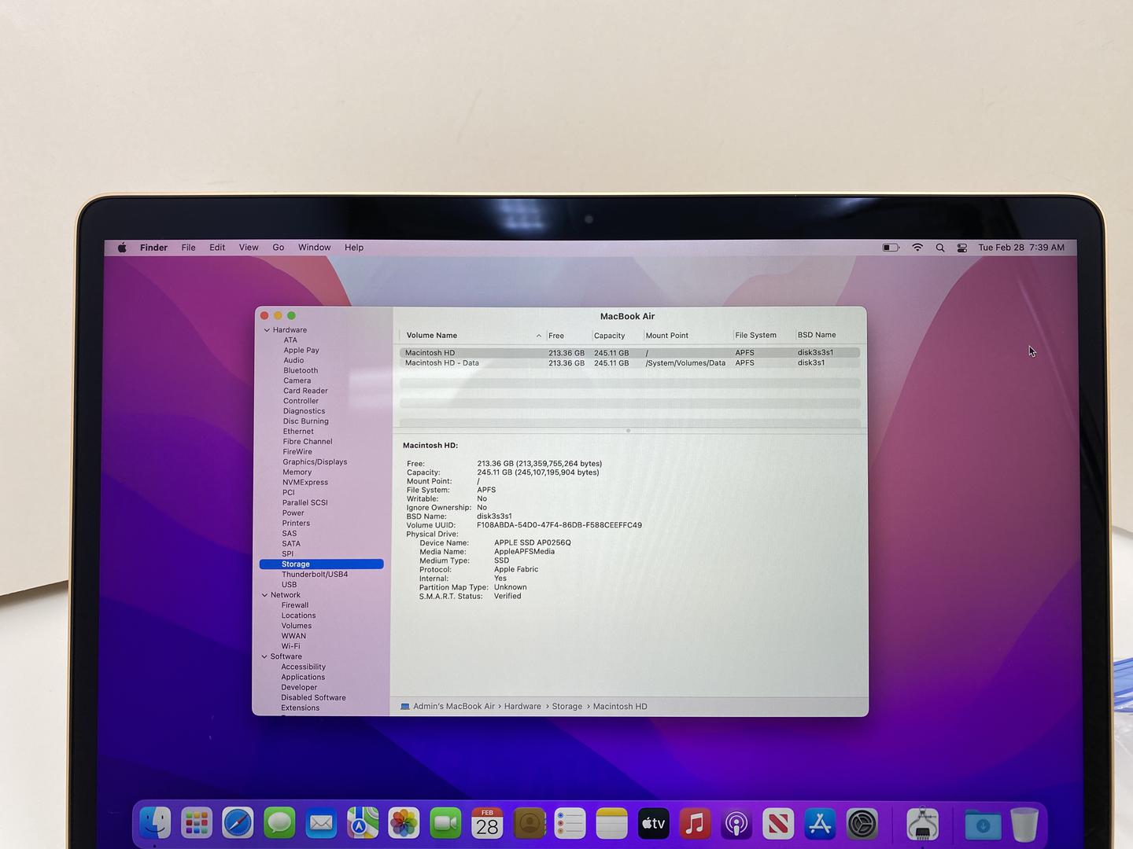Open Finder from the Dock
The width and height of the screenshot is (1133, 849).
coord(155,823)
